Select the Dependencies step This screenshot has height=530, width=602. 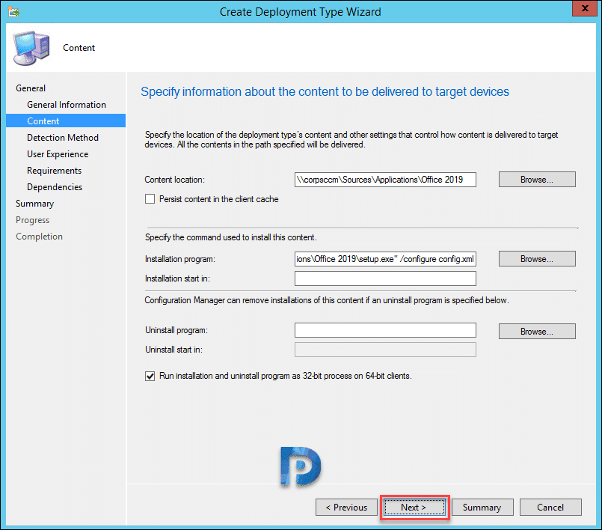tap(55, 187)
